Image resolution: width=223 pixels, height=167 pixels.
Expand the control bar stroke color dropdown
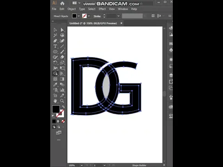(89, 16)
